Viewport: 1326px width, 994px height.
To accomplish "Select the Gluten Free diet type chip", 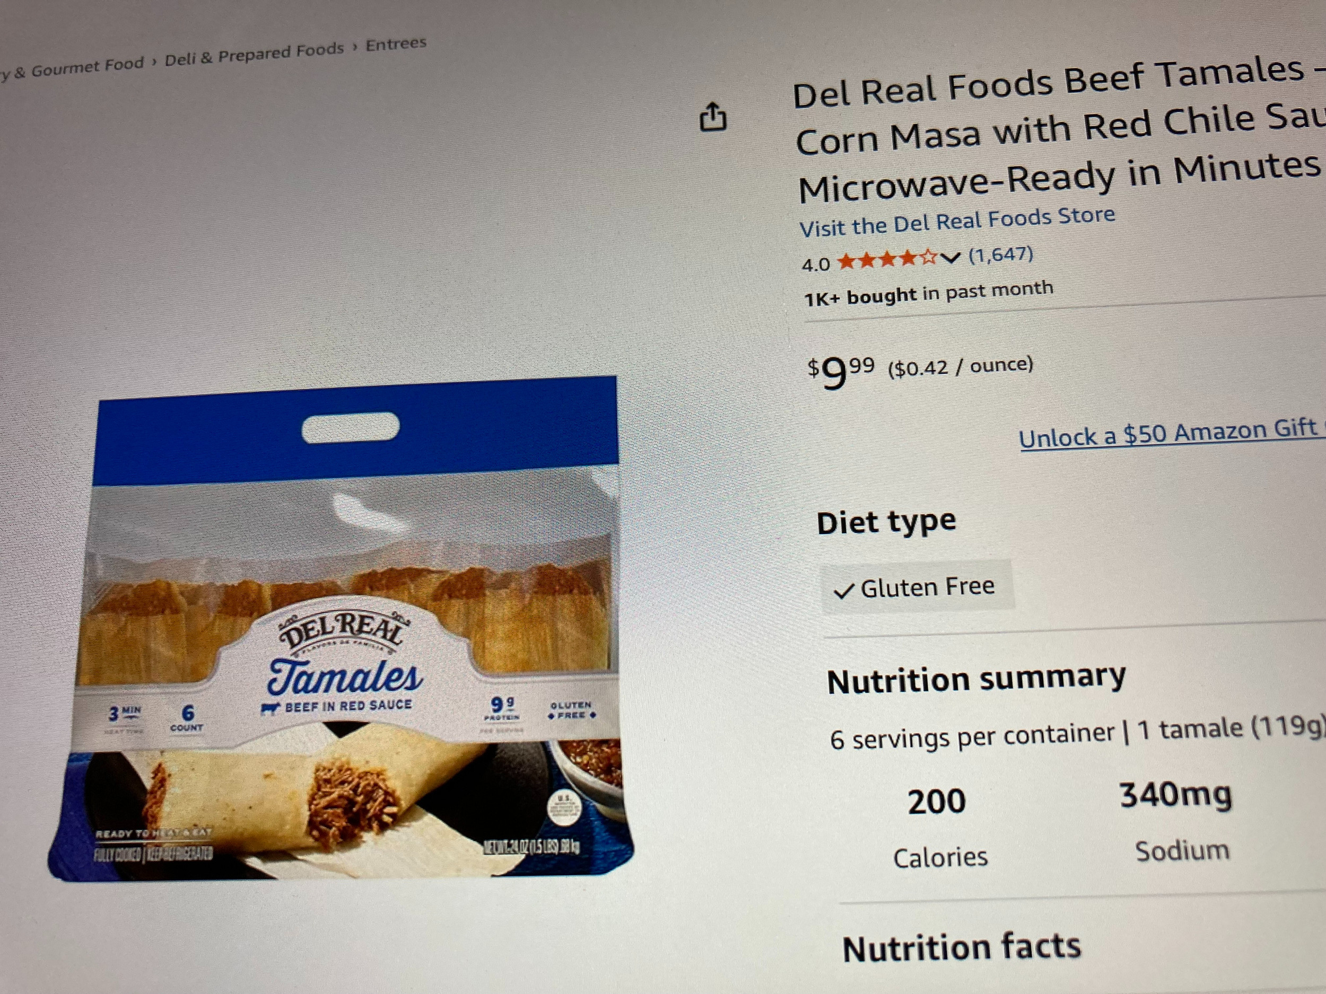I will (x=918, y=587).
